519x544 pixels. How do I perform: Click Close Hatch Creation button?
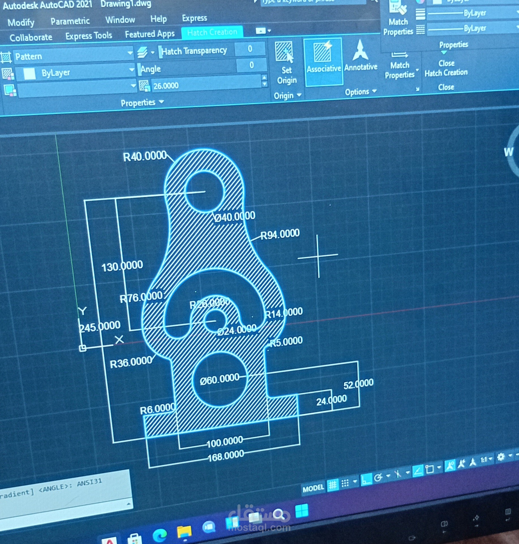point(446,68)
